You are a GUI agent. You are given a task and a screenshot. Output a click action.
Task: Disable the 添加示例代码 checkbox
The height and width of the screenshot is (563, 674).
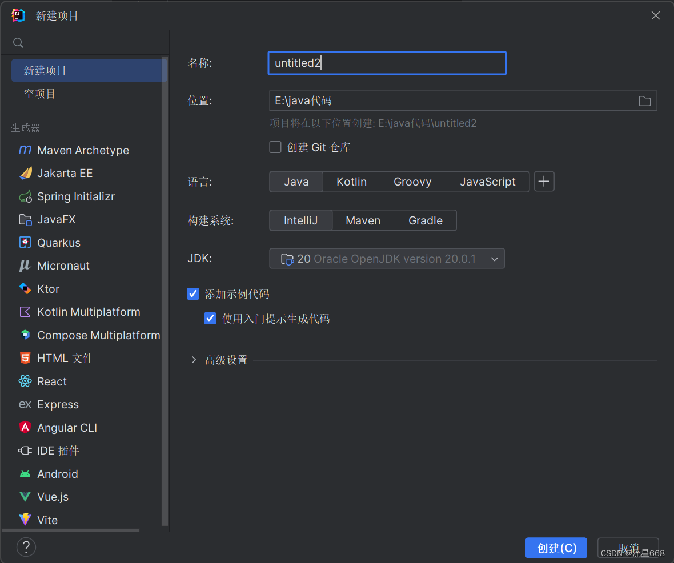click(193, 293)
